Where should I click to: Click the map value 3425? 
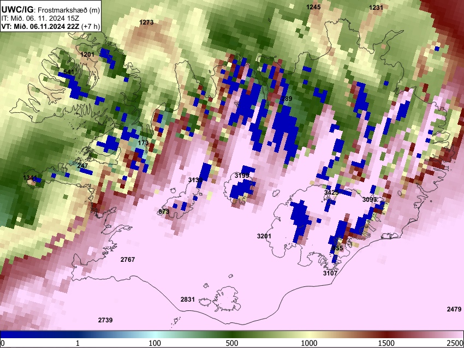331,193
